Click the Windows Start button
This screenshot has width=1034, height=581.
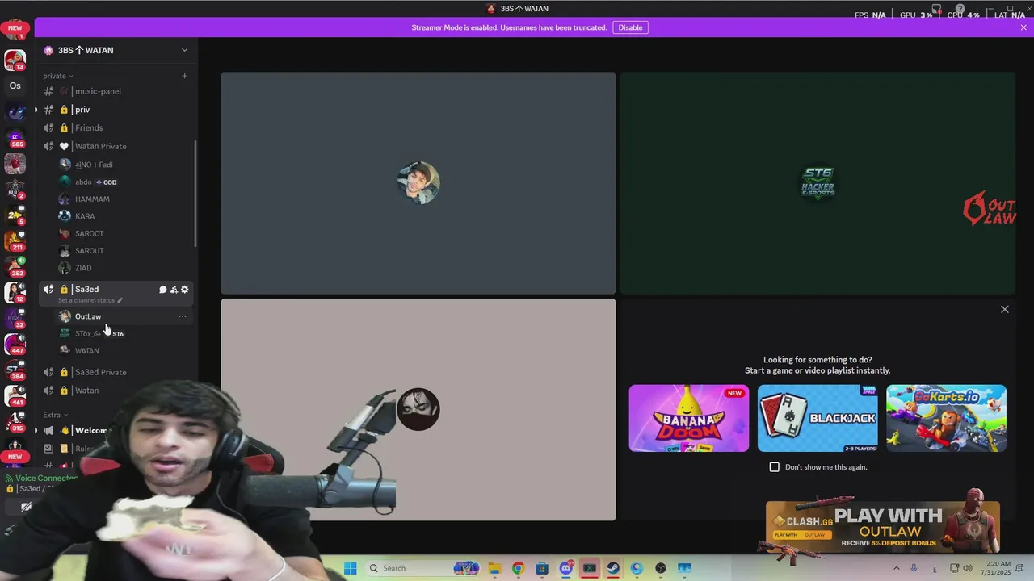point(351,568)
